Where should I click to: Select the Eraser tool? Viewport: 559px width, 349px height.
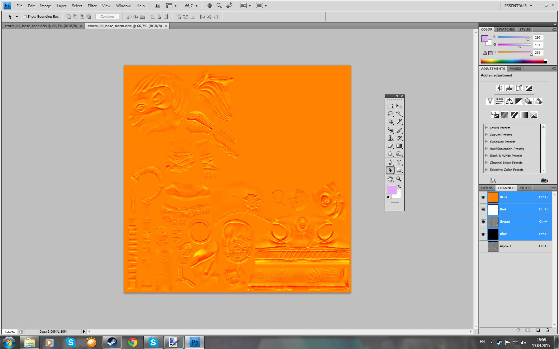390,146
